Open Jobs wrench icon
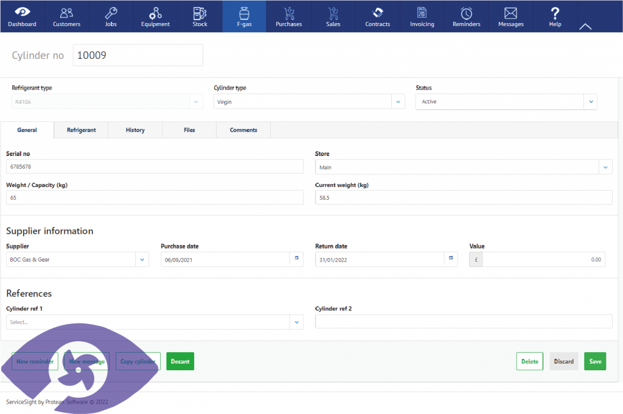The height and width of the screenshot is (414, 623). 111,13
